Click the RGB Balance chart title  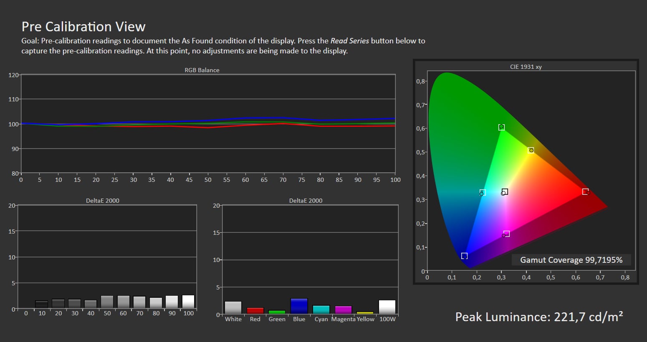[x=202, y=70]
